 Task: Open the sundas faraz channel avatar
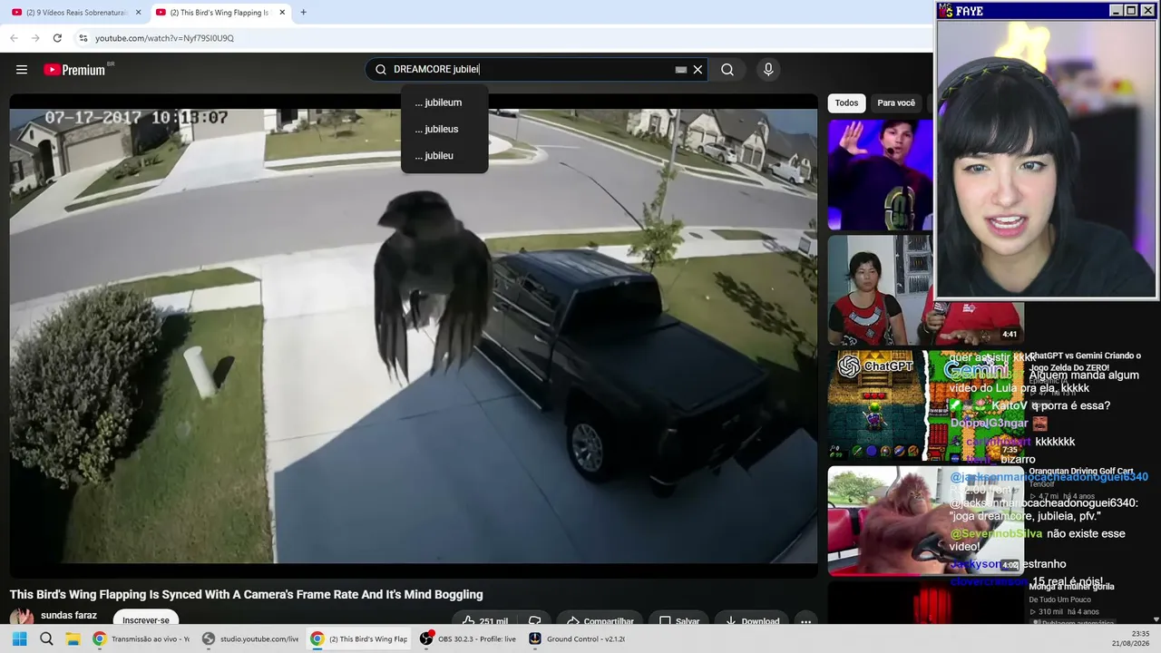point(22,618)
